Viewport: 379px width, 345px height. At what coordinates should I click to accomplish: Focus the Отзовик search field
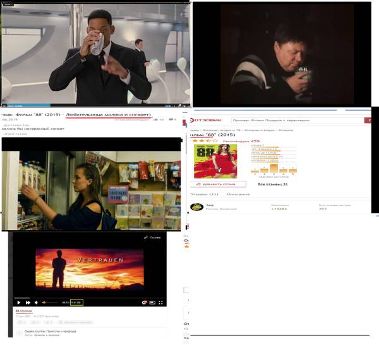tap(298, 120)
